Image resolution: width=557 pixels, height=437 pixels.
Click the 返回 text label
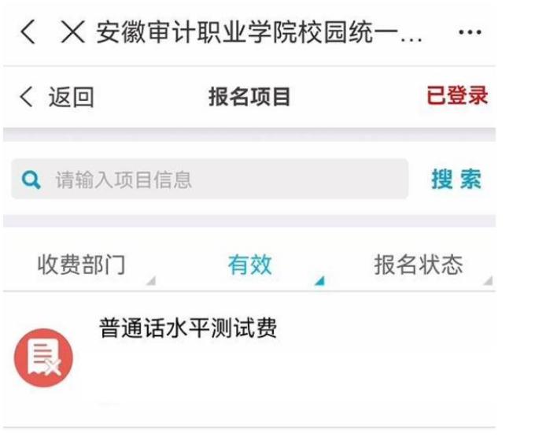point(71,97)
